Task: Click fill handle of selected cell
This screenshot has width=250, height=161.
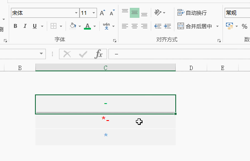Action: coord(176,114)
